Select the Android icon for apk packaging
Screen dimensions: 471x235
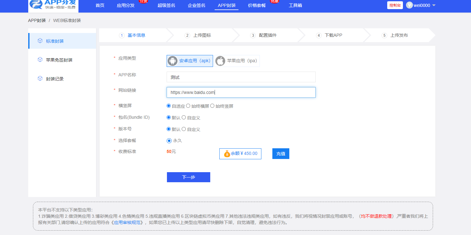tap(173, 61)
